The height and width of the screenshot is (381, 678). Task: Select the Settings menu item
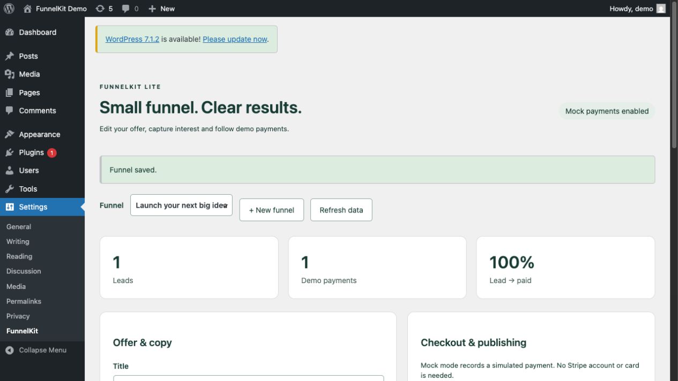point(42,207)
